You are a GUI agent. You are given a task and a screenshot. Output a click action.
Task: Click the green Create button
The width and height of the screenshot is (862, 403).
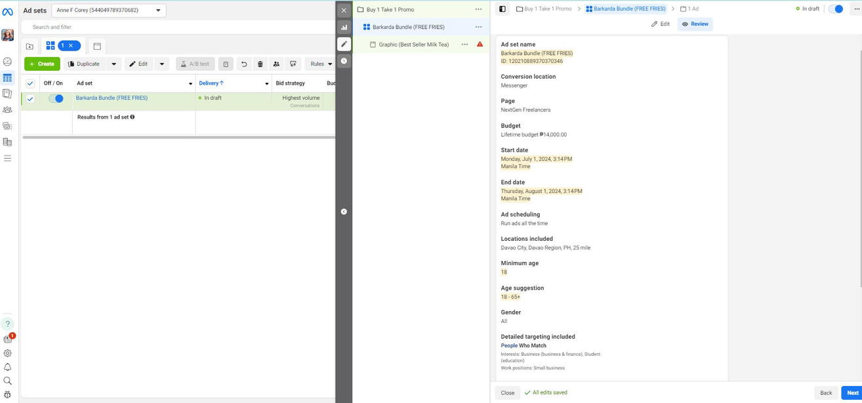42,64
